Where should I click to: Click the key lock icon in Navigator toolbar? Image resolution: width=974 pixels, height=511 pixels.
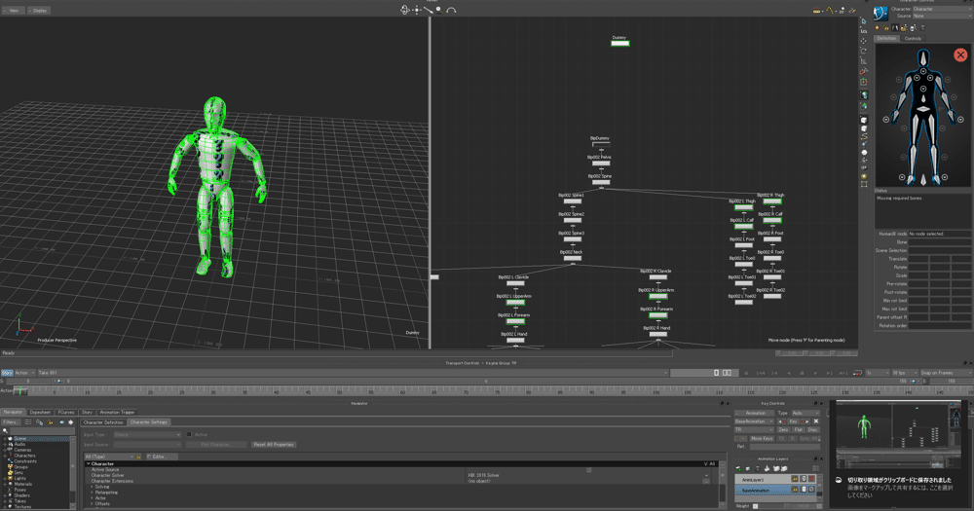[50, 422]
